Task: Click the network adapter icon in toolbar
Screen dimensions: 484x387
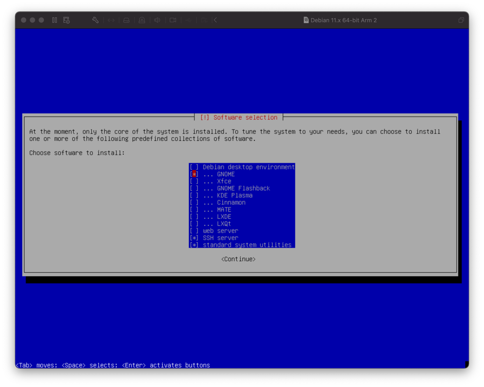Action: click(111, 20)
